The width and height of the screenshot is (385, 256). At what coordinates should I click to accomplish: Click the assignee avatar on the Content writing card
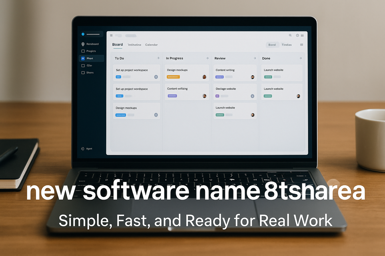[x=253, y=77]
